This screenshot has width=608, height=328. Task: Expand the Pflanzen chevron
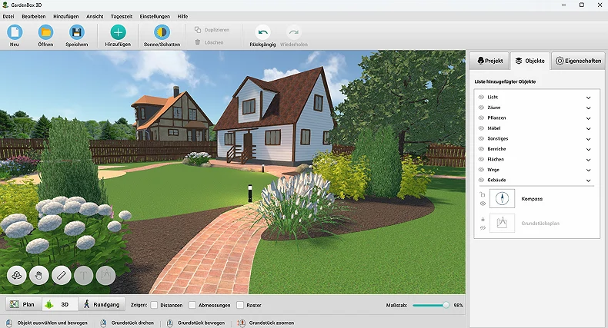click(x=588, y=118)
